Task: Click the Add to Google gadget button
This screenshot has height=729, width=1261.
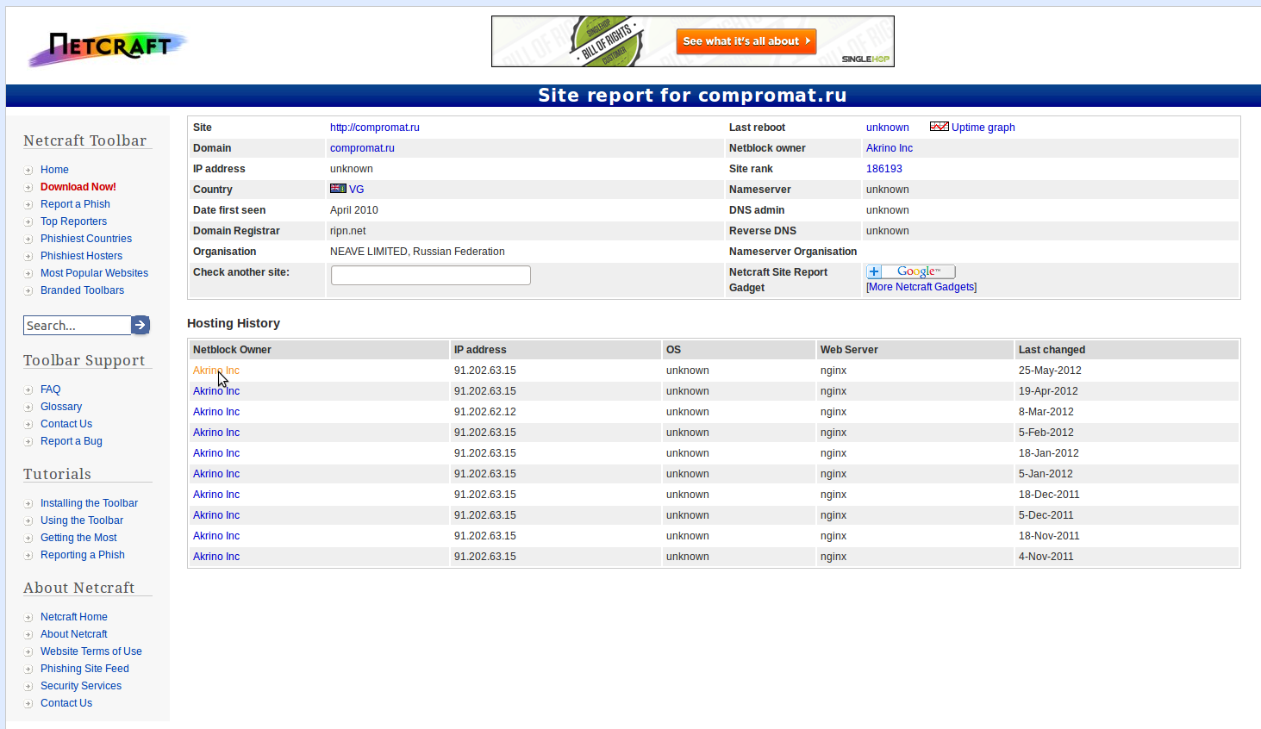Action: pos(910,271)
